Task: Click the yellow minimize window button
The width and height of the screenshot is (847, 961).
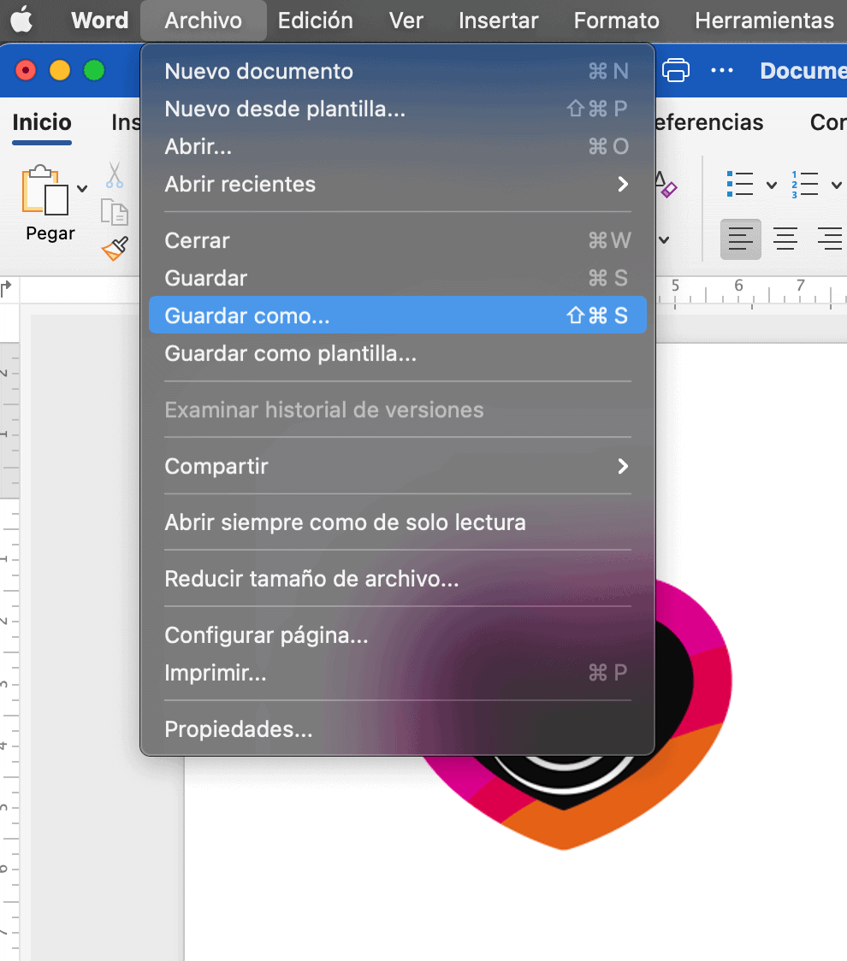Action: point(60,70)
